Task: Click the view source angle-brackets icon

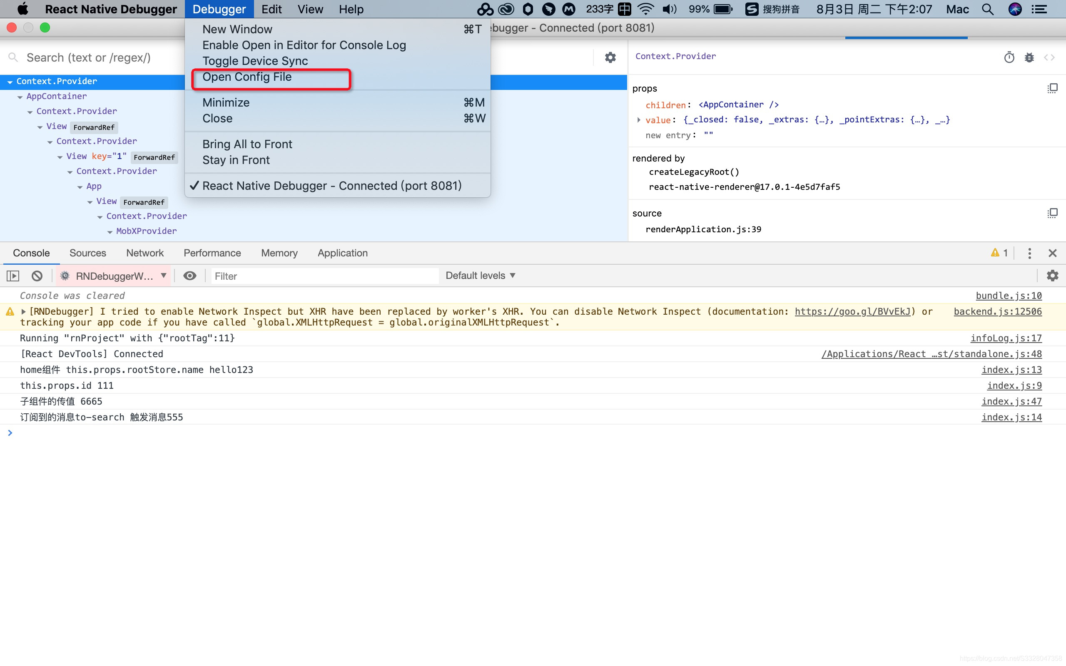Action: point(1049,57)
